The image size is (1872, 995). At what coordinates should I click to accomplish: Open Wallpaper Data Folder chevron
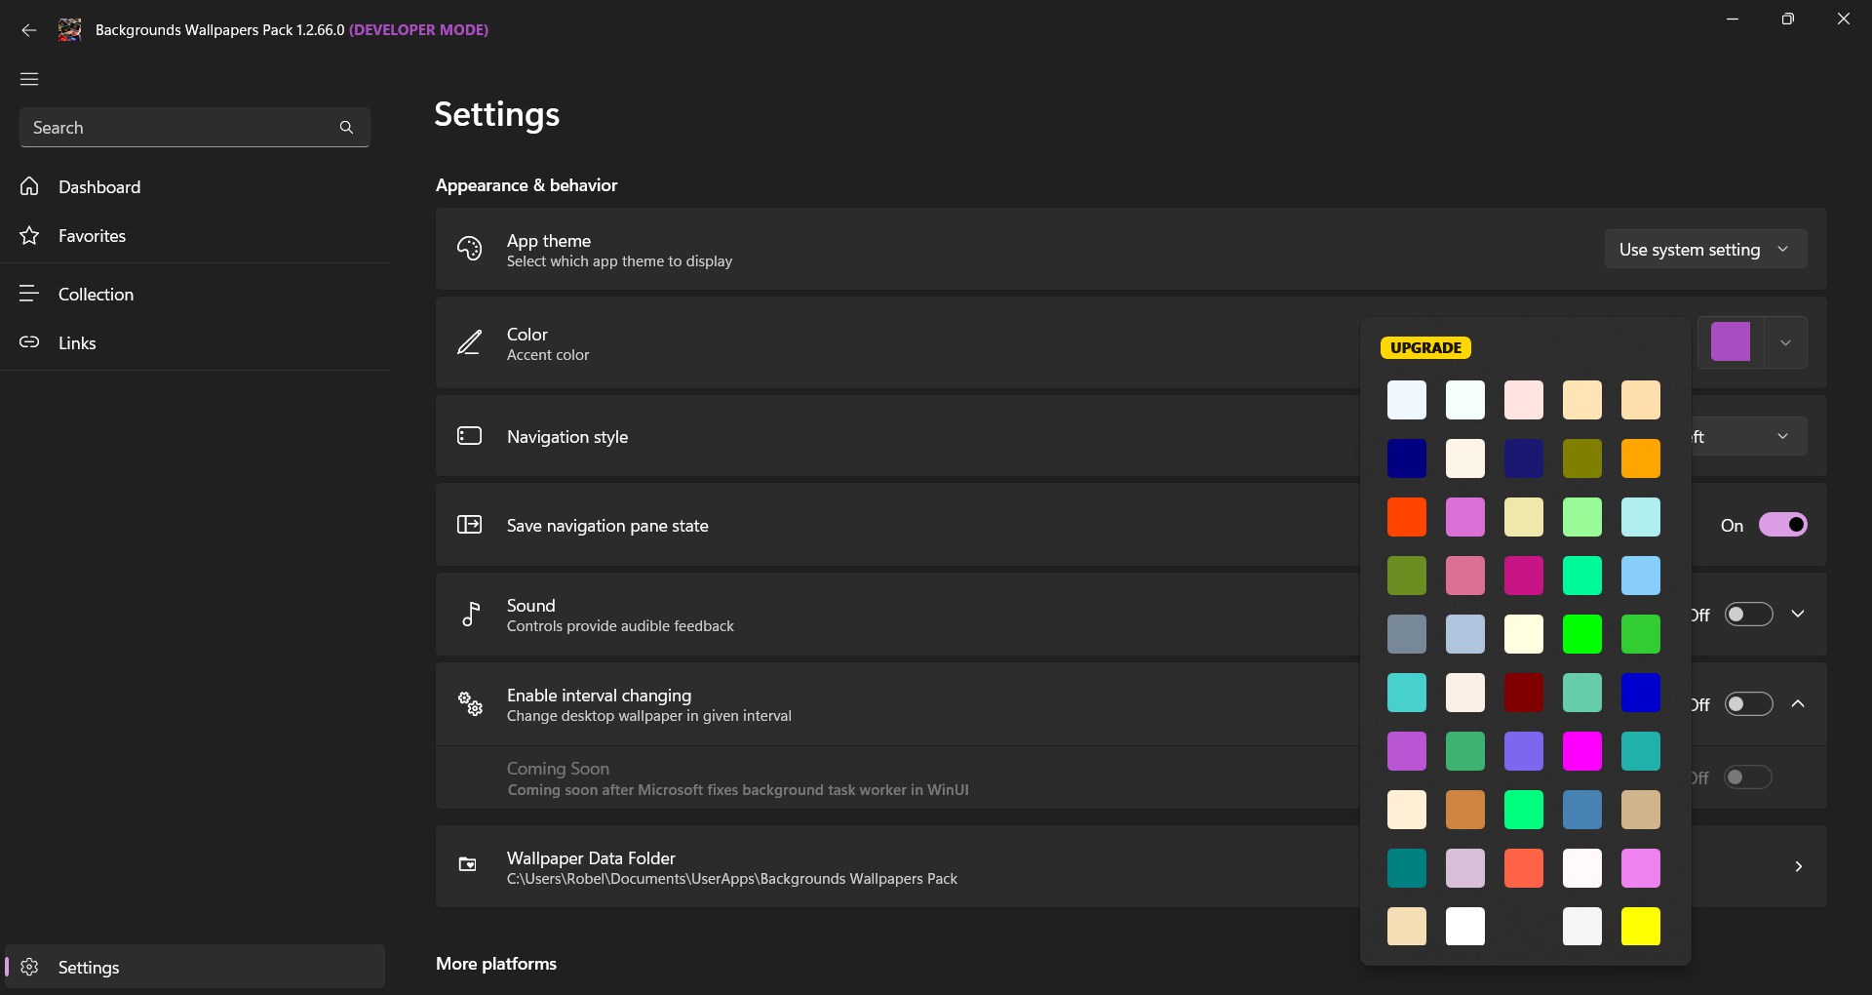coord(1798,866)
